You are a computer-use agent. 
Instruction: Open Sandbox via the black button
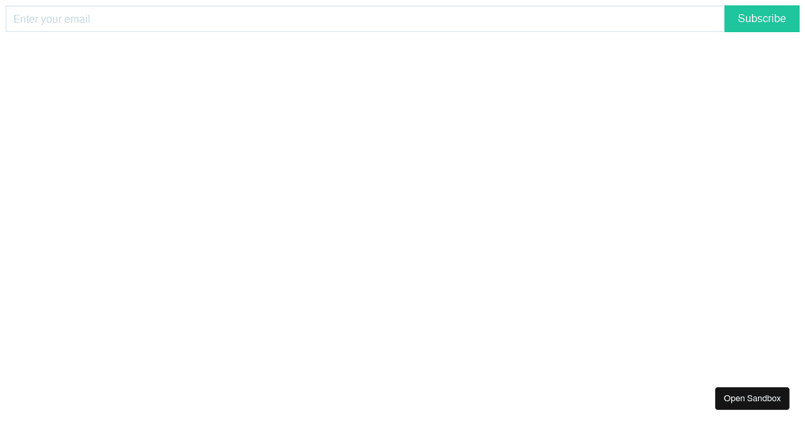(752, 399)
